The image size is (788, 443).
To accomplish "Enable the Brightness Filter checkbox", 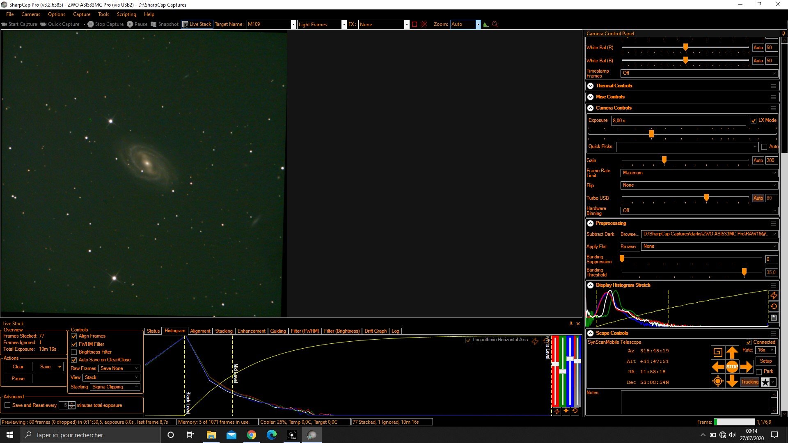I will [x=74, y=352].
